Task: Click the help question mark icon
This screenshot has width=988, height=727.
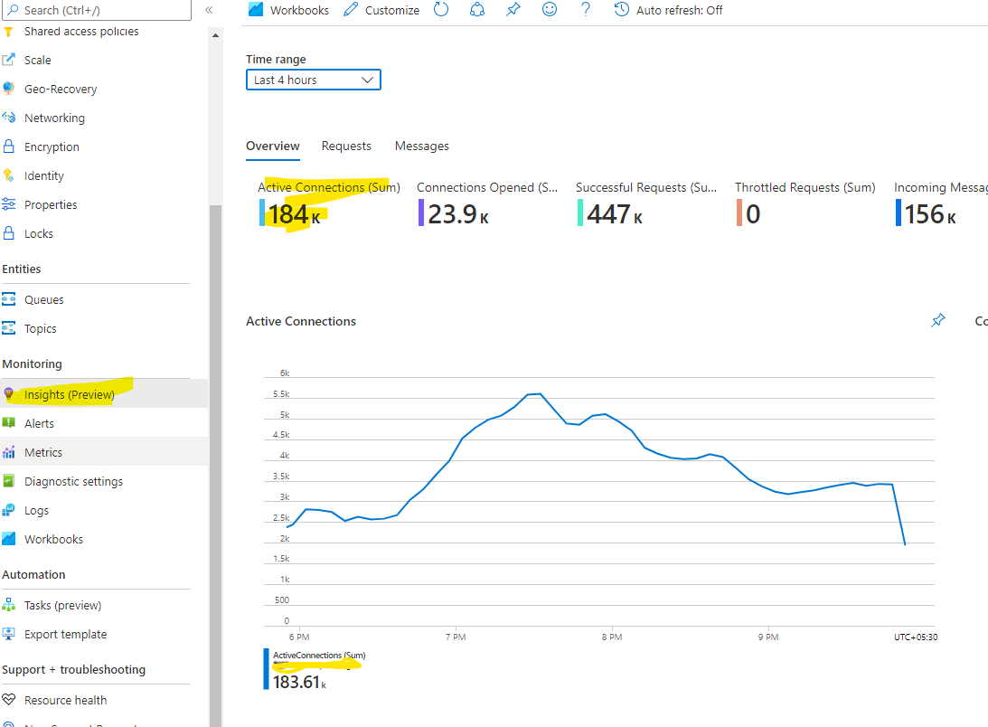Action: coord(585,10)
